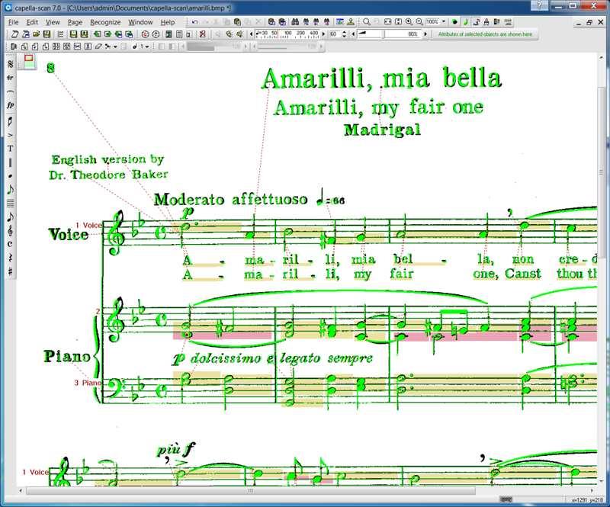
Task: Restore down the inner document window
Action: pyautogui.click(x=589, y=23)
